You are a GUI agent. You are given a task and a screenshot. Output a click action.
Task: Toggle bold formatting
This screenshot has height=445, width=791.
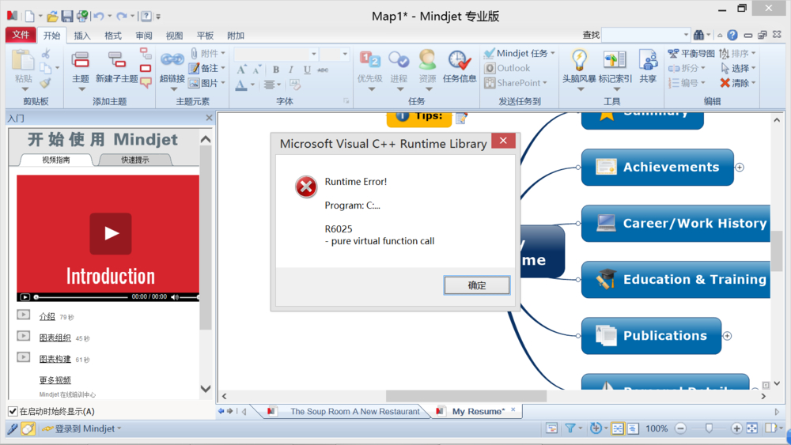point(276,70)
